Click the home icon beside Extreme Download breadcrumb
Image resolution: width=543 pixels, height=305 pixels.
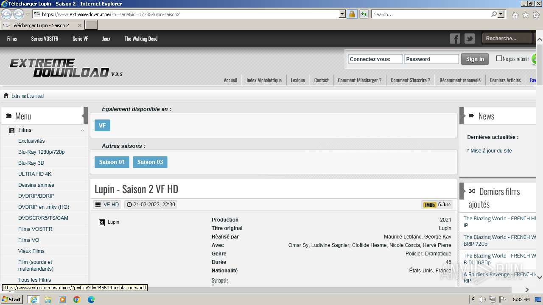(6, 95)
